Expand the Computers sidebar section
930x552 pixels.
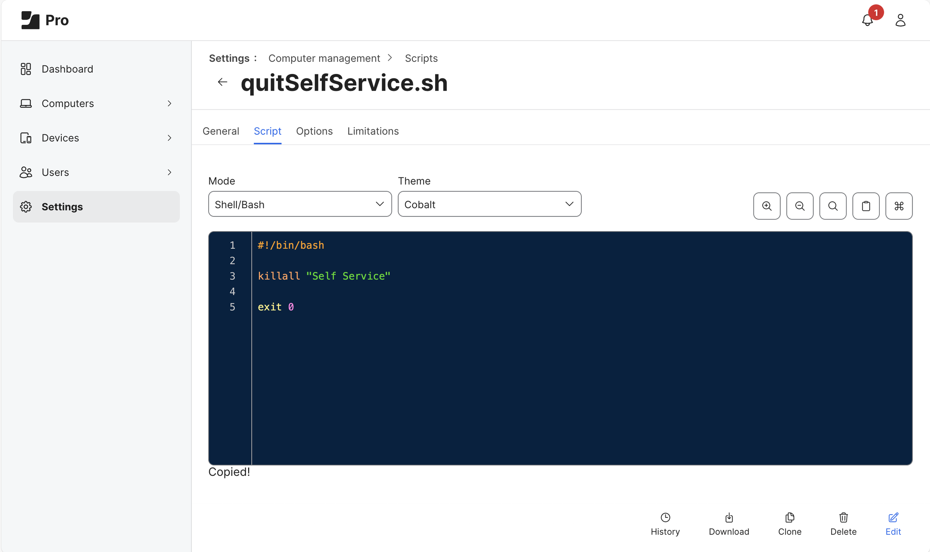(x=96, y=103)
